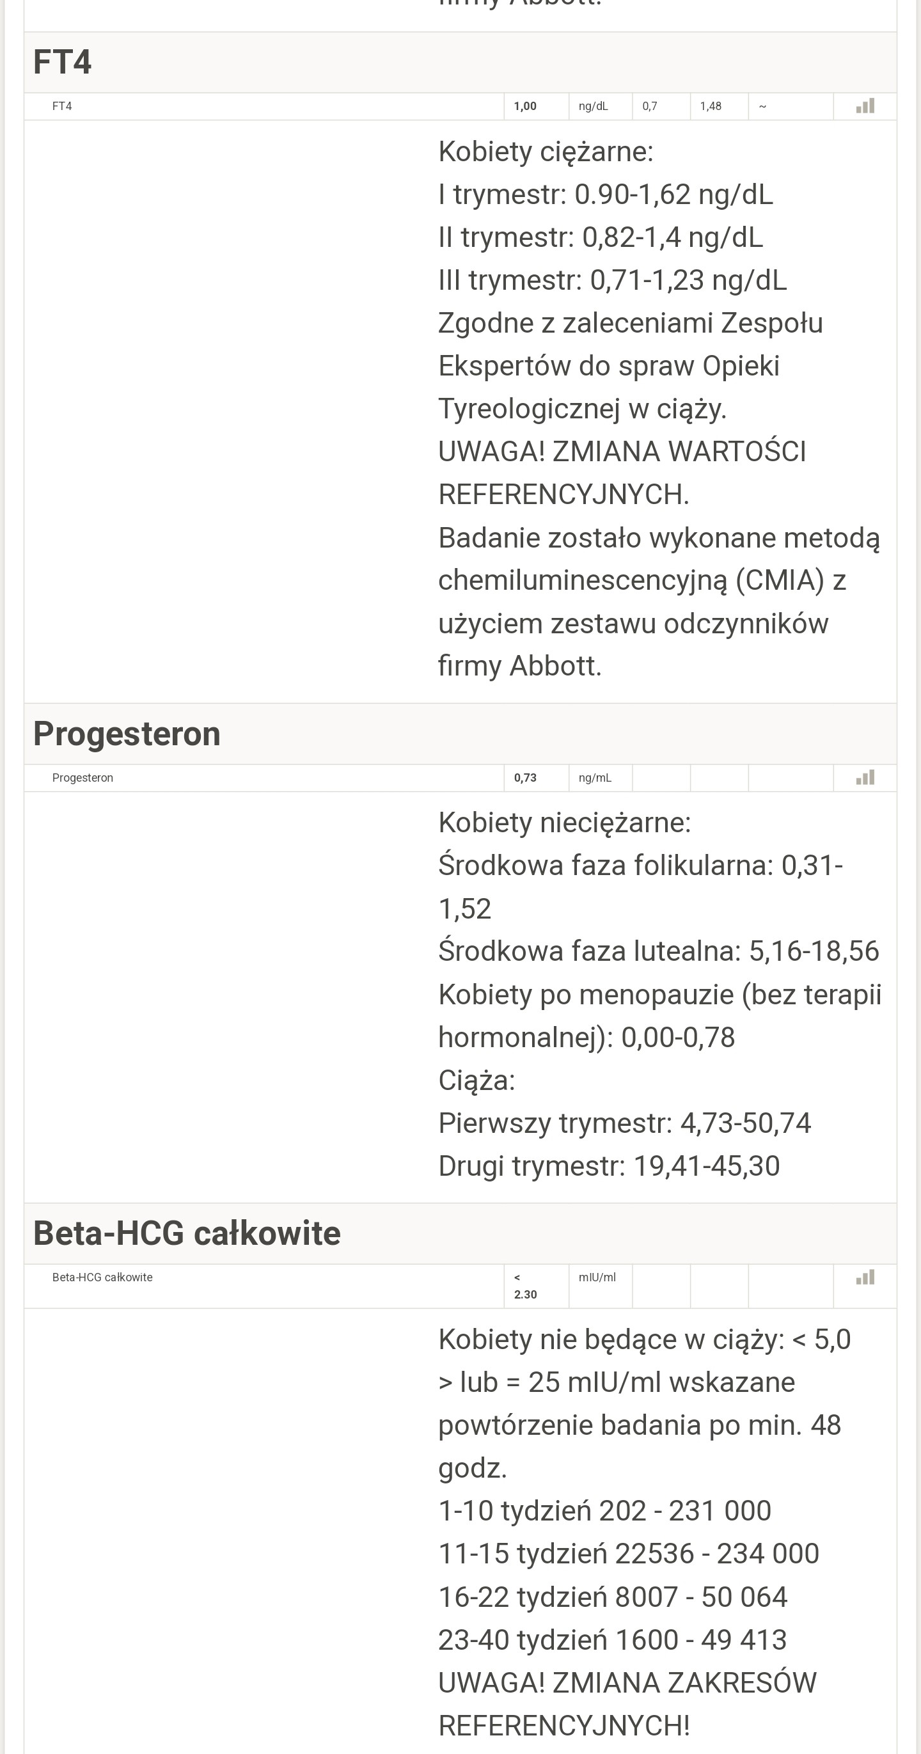Click the 'Kobiety nieciężarne:' reference note

(x=564, y=823)
